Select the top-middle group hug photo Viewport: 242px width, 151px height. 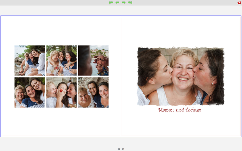[x=61, y=60]
